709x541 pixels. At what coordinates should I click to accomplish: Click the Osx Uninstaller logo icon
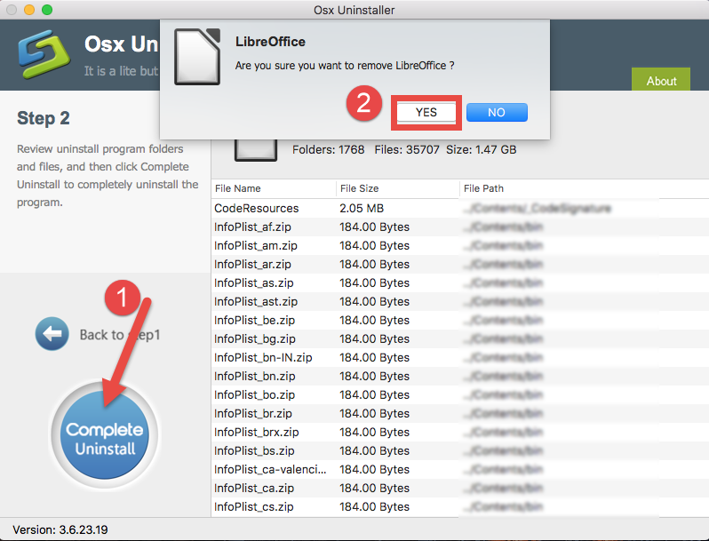(x=44, y=54)
